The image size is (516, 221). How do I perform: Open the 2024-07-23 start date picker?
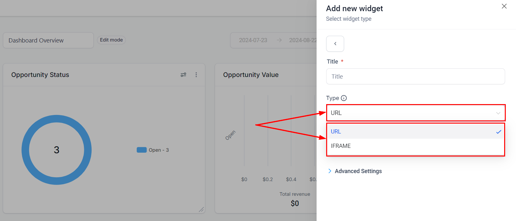[x=253, y=40]
